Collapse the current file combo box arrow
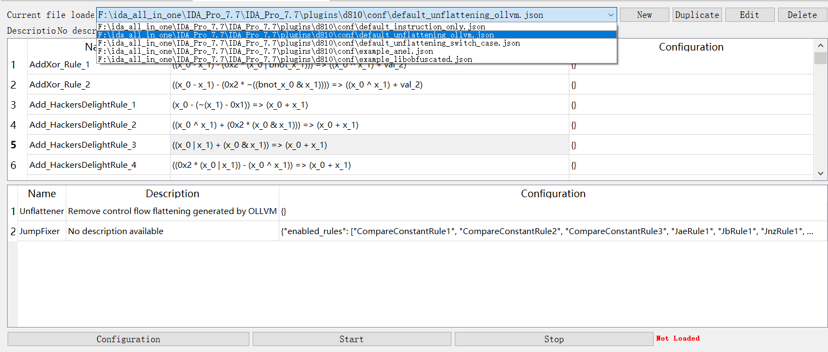Image resolution: width=828 pixels, height=352 pixels. 611,15
